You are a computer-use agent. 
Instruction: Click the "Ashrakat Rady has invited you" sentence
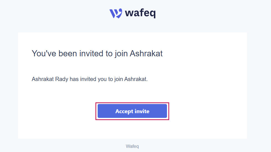click(90, 79)
